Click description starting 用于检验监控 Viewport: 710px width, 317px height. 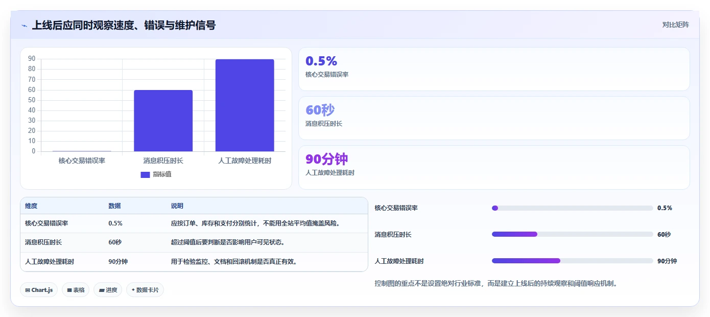click(234, 262)
